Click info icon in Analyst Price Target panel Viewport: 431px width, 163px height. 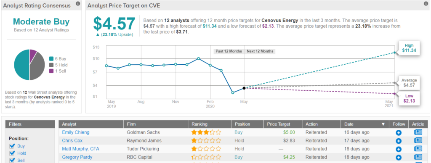426,3
